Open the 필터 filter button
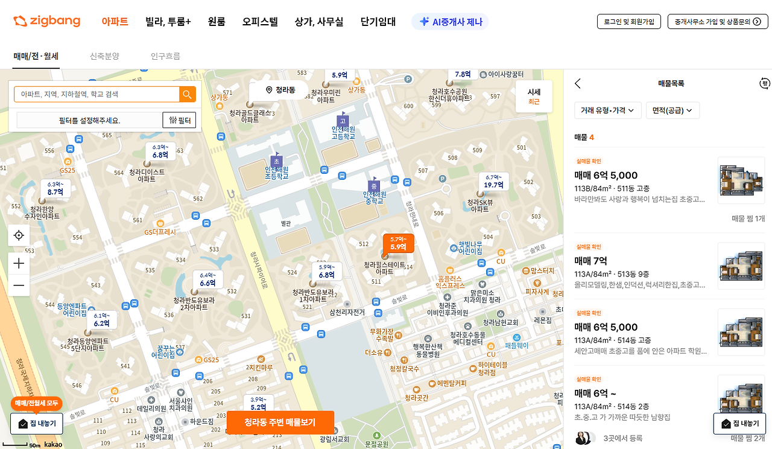This screenshot has height=449, width=772. pos(179,120)
